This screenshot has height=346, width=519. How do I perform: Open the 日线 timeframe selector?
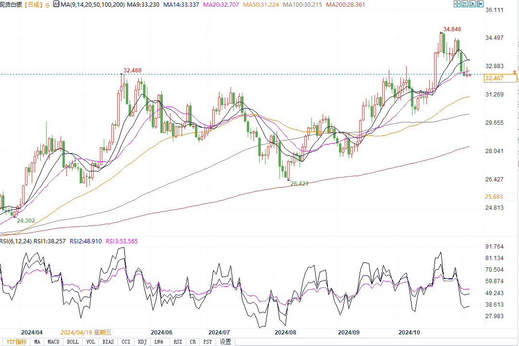pos(33,4)
